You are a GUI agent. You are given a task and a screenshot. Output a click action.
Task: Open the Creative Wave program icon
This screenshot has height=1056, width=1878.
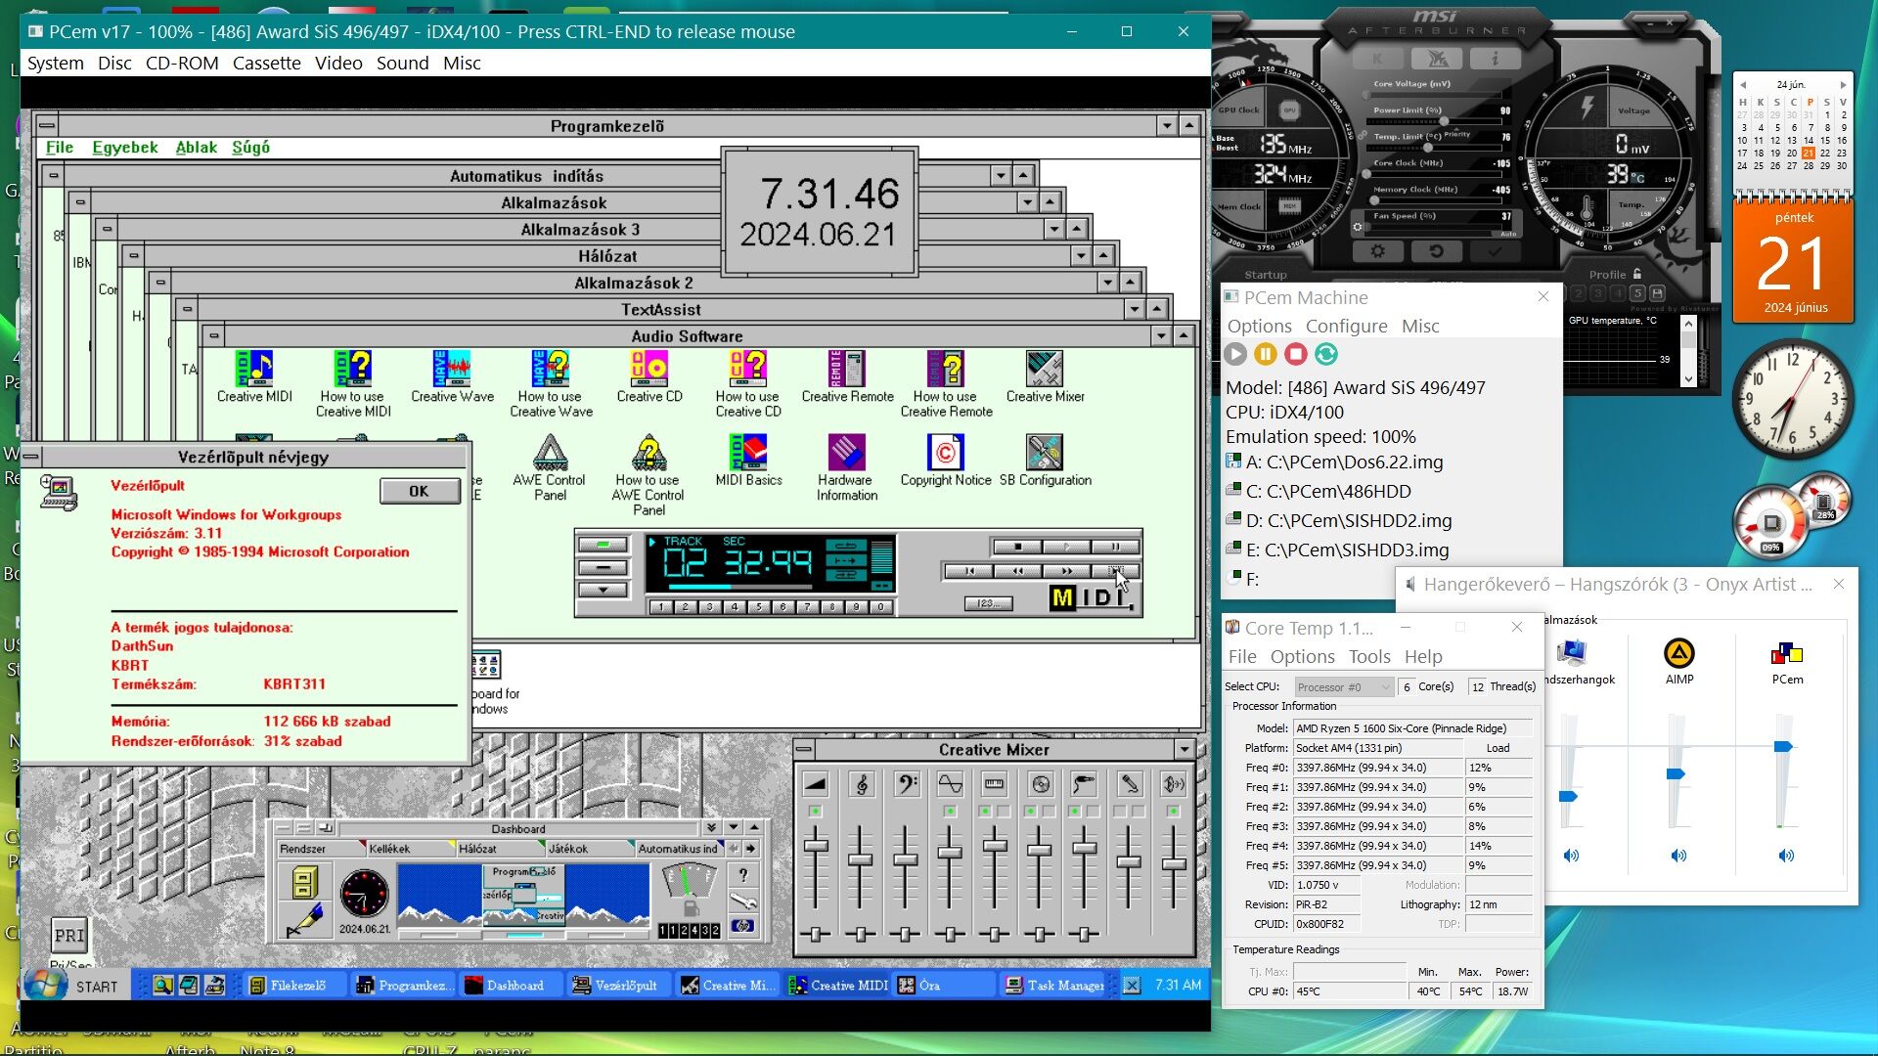click(452, 376)
